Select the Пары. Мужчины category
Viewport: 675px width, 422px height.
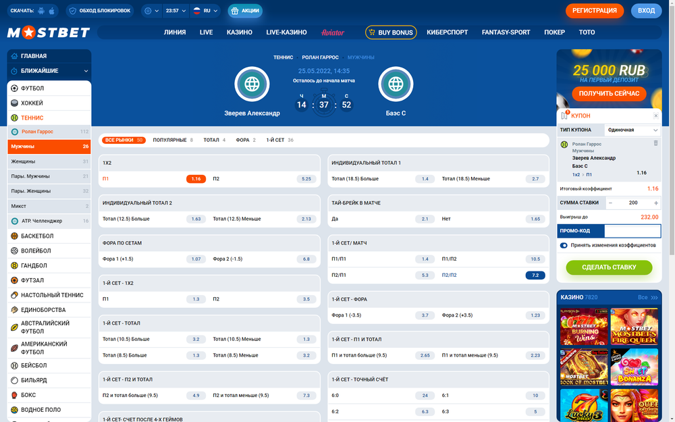(x=49, y=176)
